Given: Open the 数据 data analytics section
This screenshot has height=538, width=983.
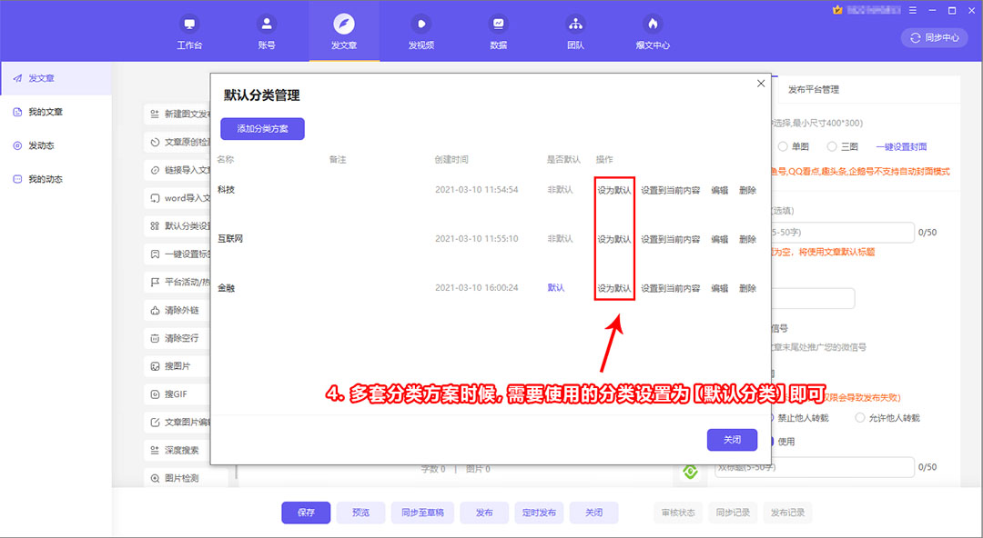Looking at the screenshot, I should point(498,28).
